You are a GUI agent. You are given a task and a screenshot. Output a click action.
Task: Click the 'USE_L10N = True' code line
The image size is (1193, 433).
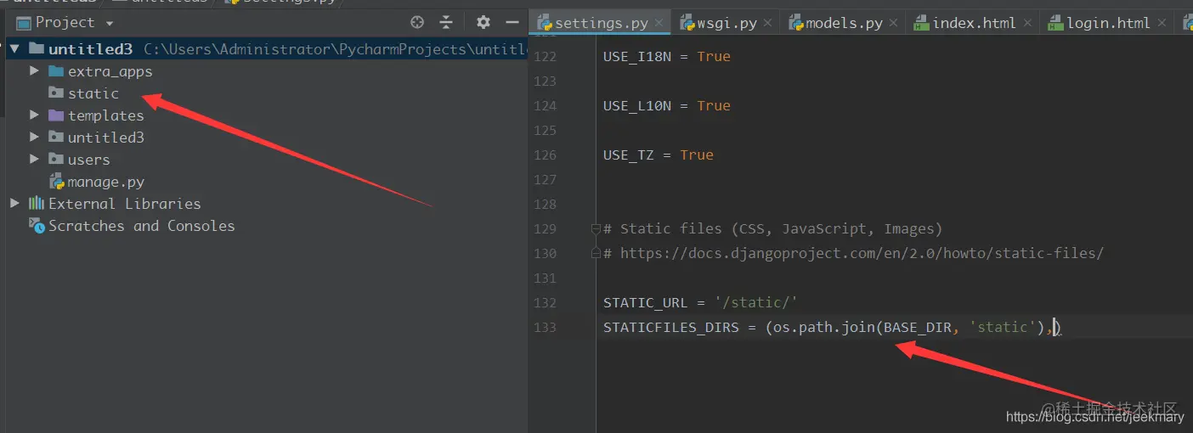coord(667,105)
